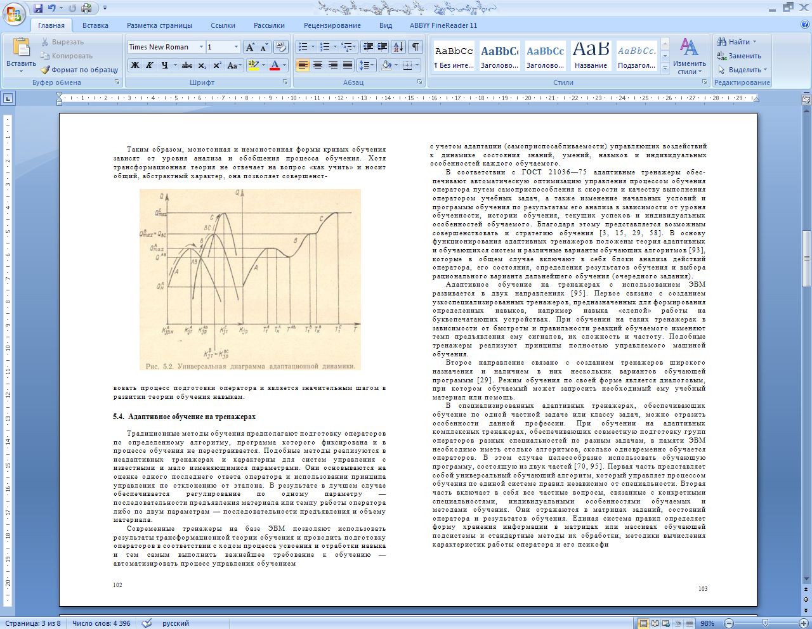This screenshot has height=629, width=812.
Task: Open numbering list dropdown arrow
Action: point(335,47)
